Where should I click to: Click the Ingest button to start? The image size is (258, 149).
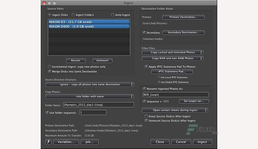(x=202, y=142)
